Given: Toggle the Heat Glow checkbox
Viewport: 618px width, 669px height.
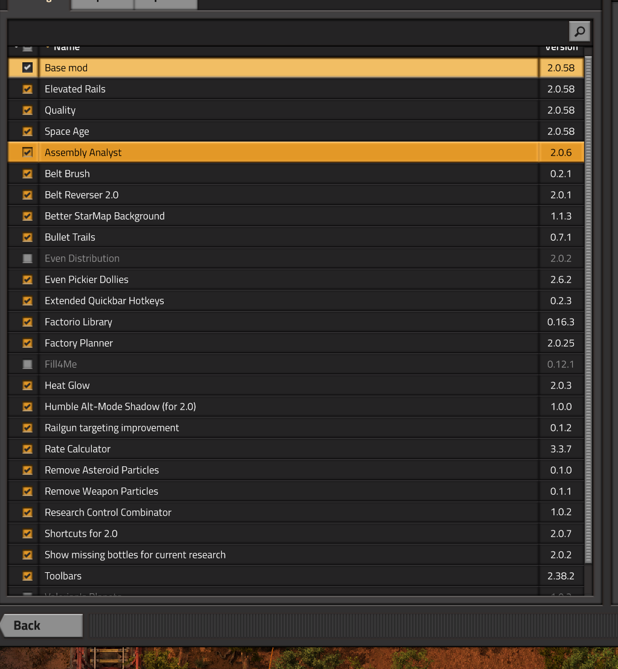Looking at the screenshot, I should 27,385.
